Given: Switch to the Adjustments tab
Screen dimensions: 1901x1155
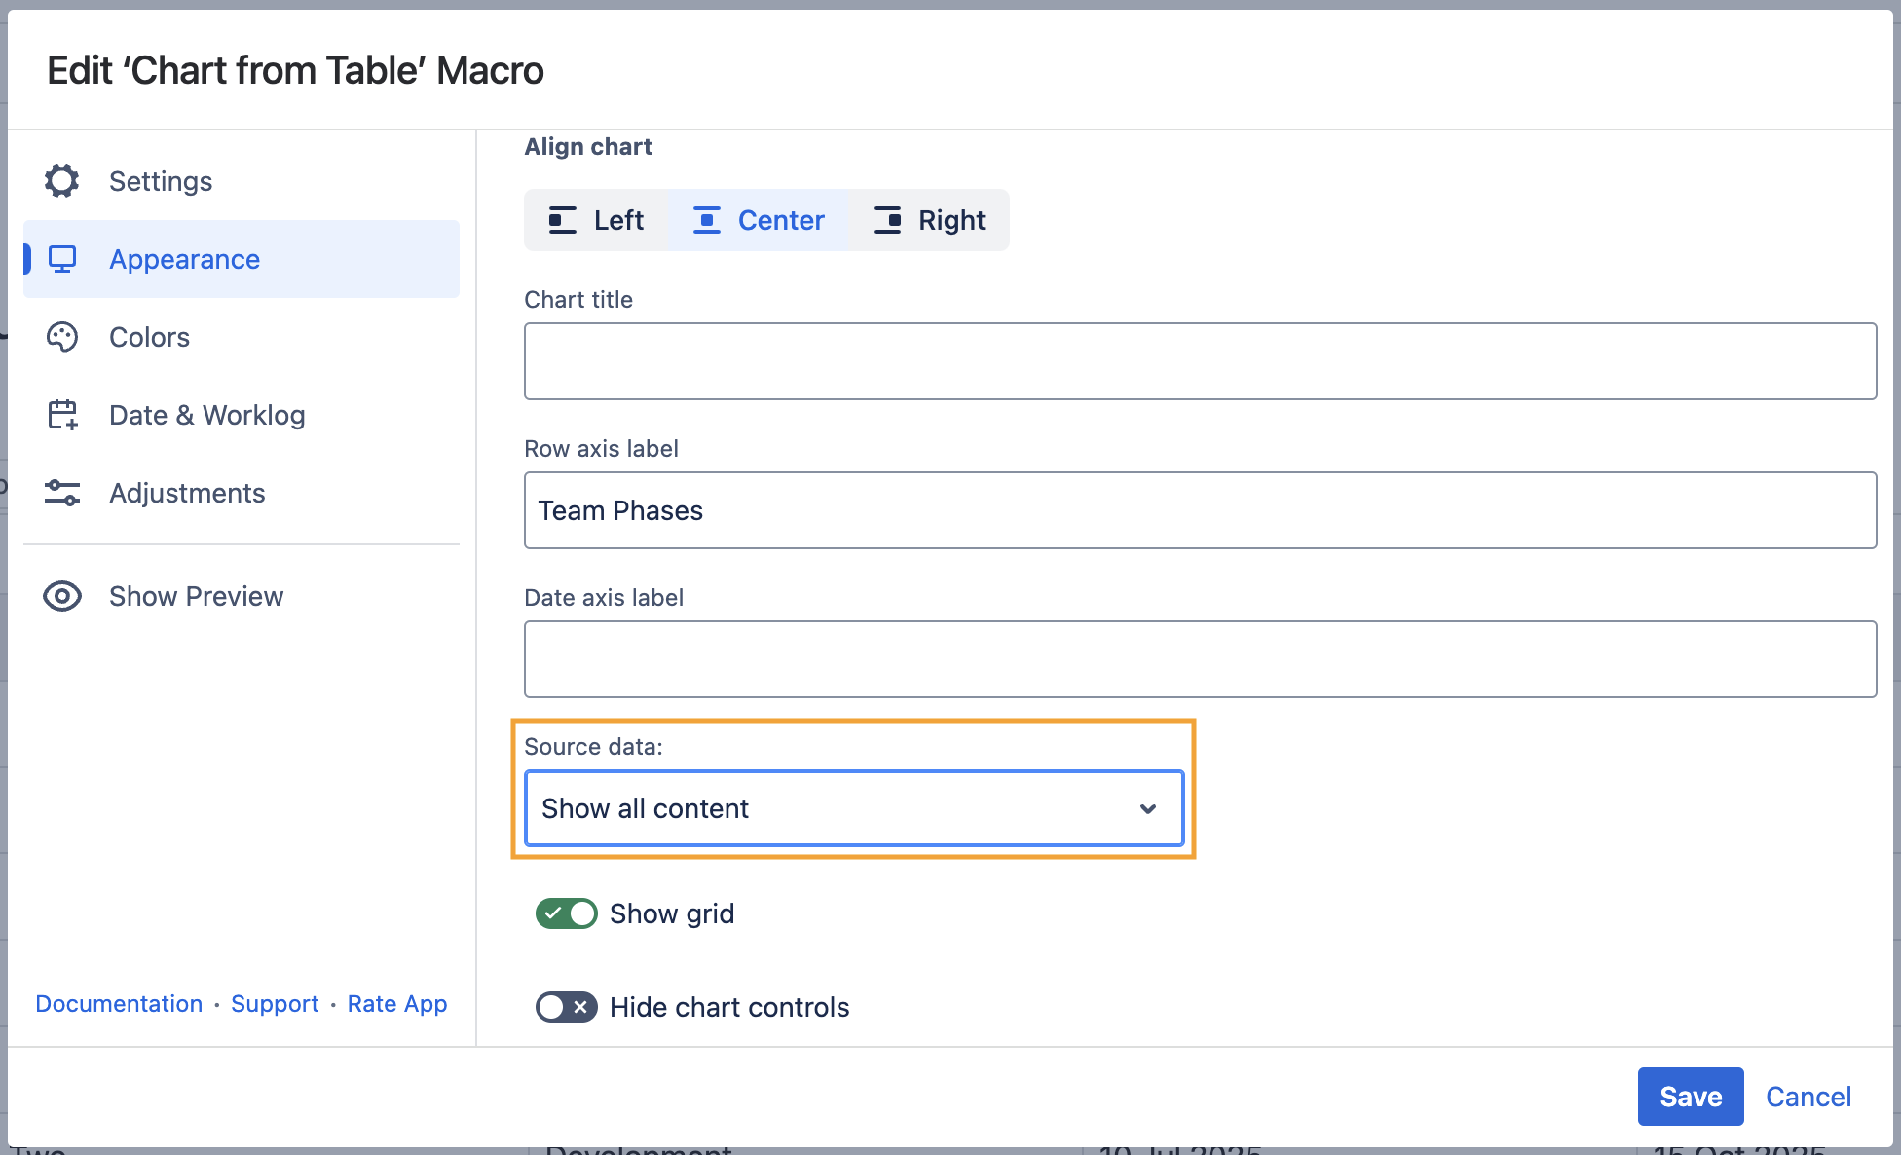Looking at the screenshot, I should (187, 493).
